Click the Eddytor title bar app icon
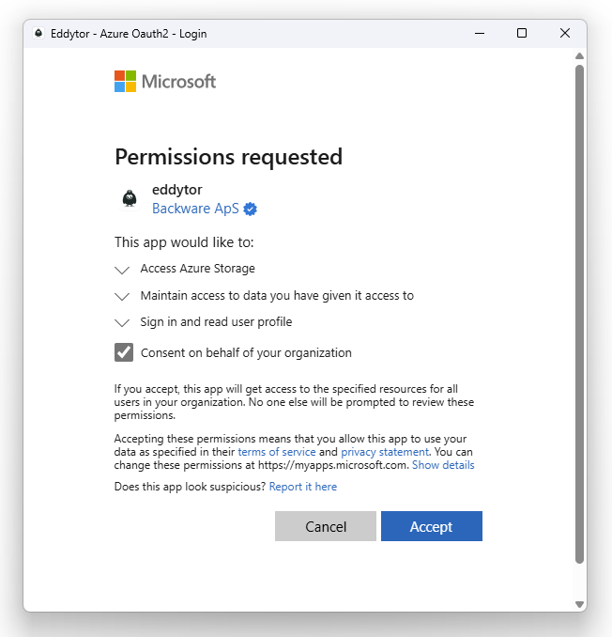The height and width of the screenshot is (637, 612). click(38, 33)
